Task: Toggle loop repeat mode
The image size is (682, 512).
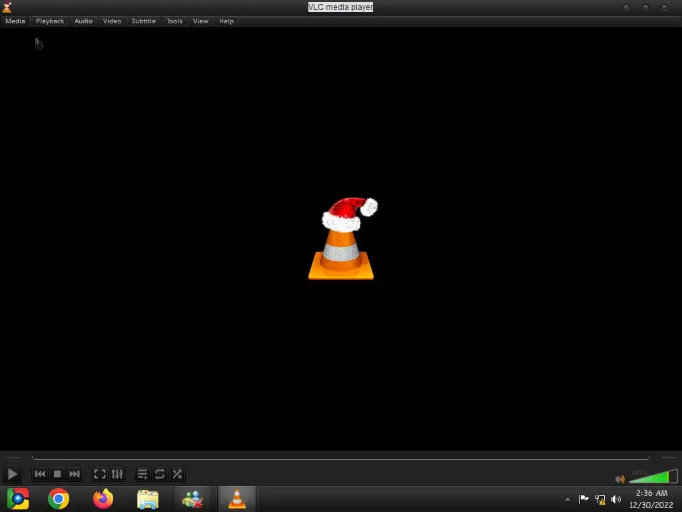Action: (x=160, y=474)
